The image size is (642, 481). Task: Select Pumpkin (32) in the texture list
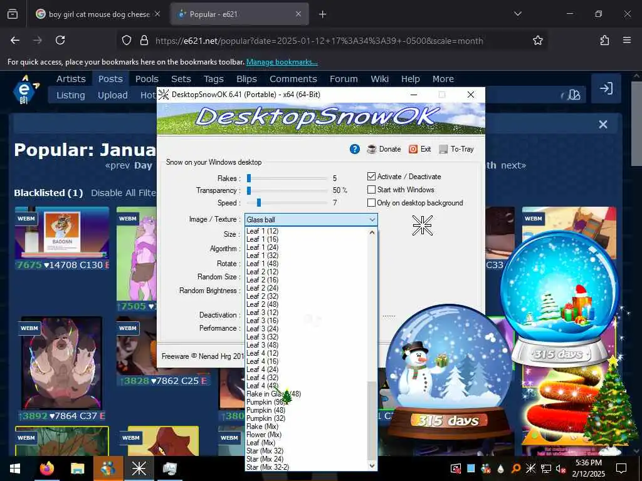(x=266, y=418)
